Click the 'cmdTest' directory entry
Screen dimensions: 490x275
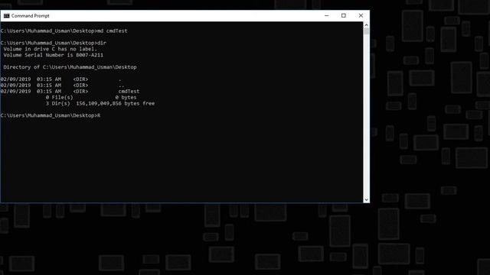[x=129, y=92]
